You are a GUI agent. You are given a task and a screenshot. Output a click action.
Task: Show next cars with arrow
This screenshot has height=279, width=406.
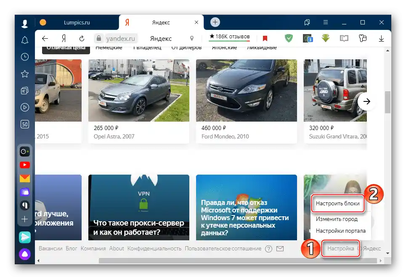pyautogui.click(x=366, y=101)
